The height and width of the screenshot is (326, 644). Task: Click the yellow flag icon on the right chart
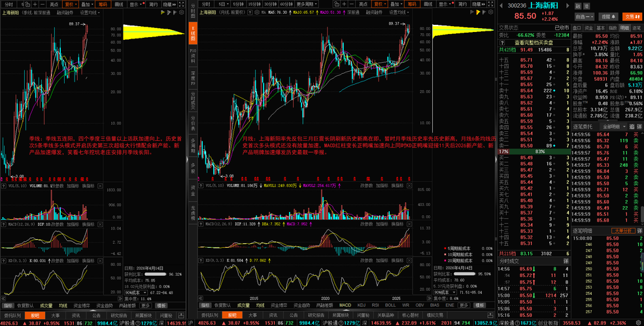478,12
